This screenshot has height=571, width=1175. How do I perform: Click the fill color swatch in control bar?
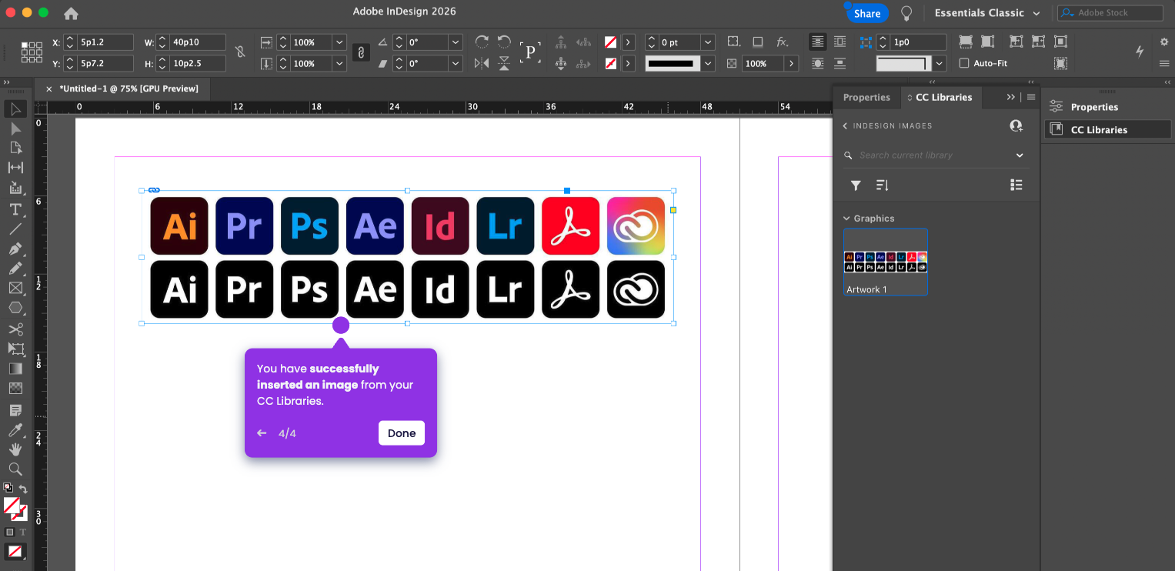[x=610, y=42]
